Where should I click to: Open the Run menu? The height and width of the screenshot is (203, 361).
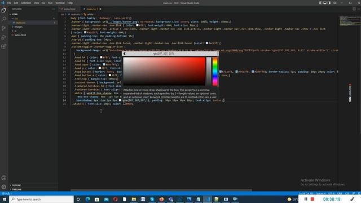pyautogui.click(x=50, y=3)
